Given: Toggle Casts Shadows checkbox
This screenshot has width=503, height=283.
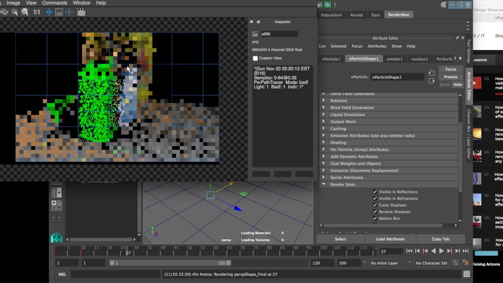Looking at the screenshot, I should point(375,205).
